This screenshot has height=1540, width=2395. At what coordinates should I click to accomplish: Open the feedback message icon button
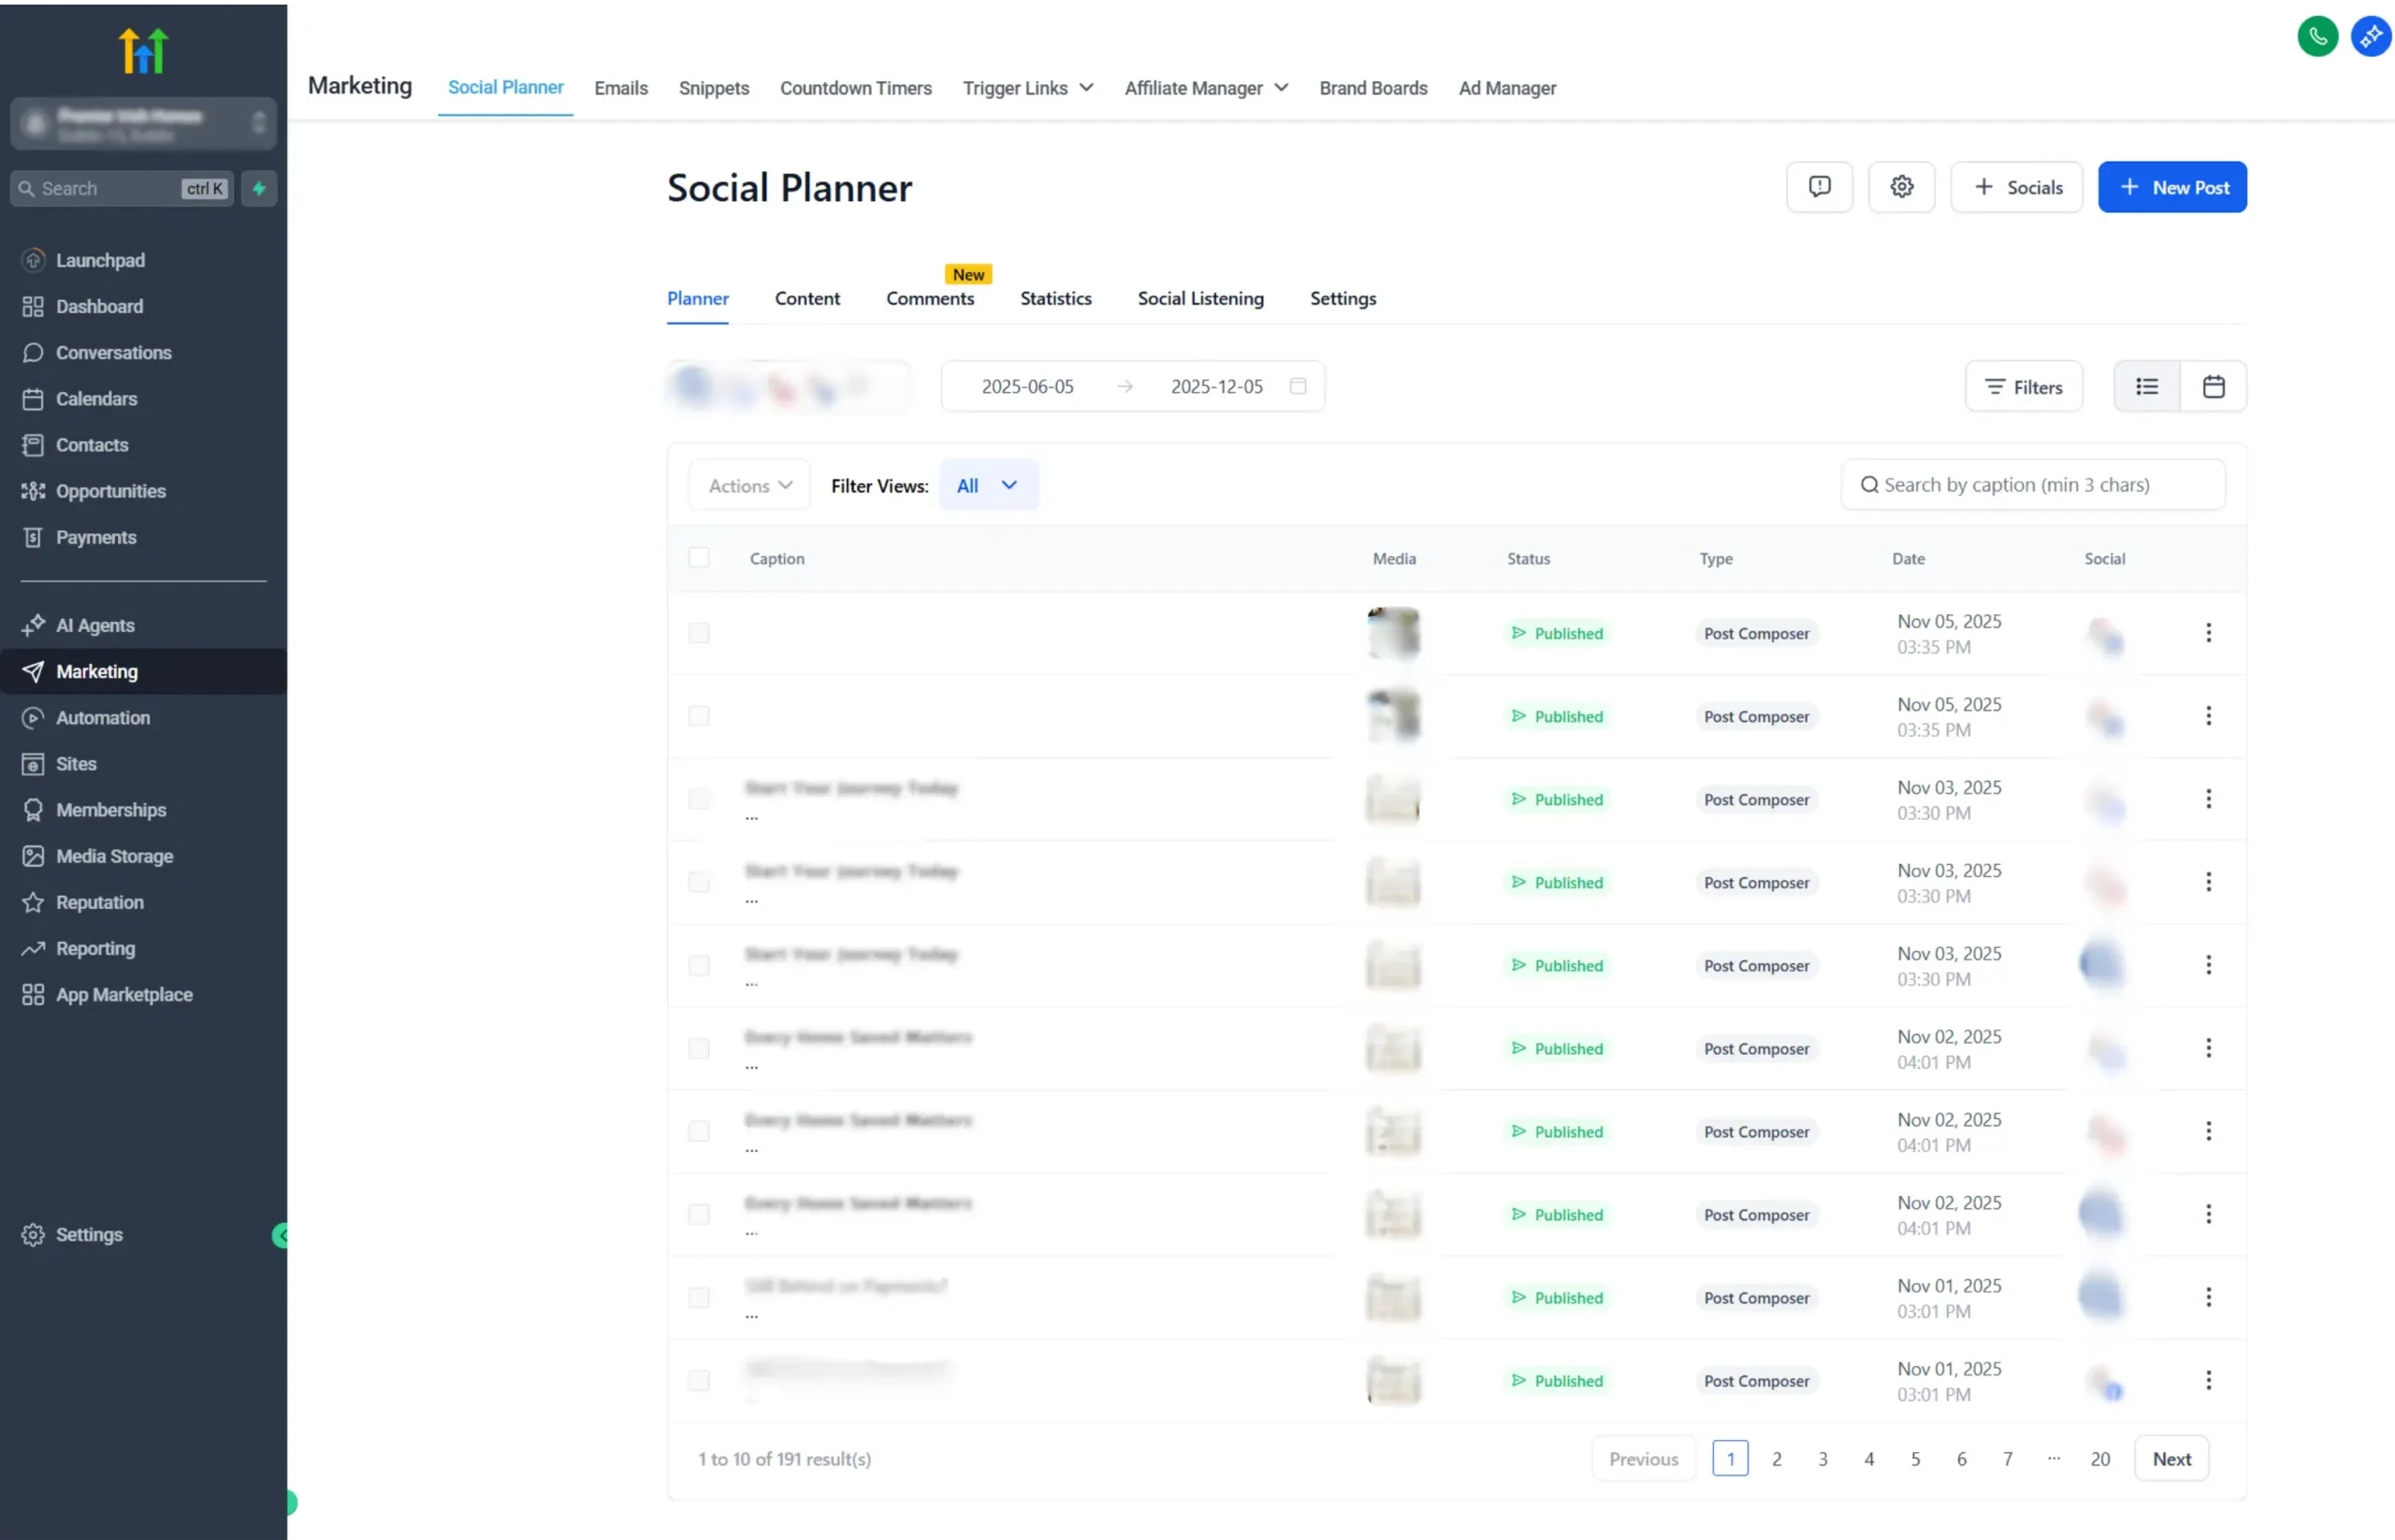tap(1819, 187)
